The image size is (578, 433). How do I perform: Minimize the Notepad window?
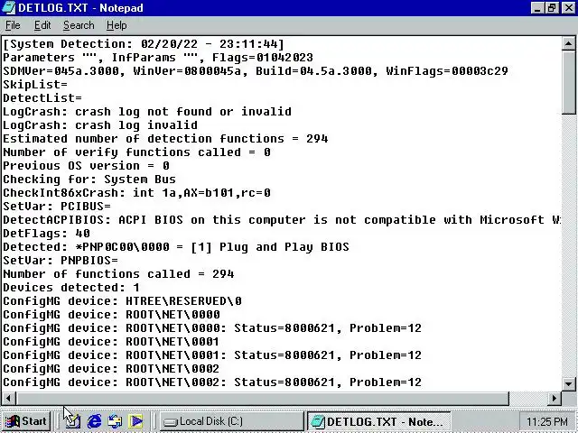click(x=537, y=8)
